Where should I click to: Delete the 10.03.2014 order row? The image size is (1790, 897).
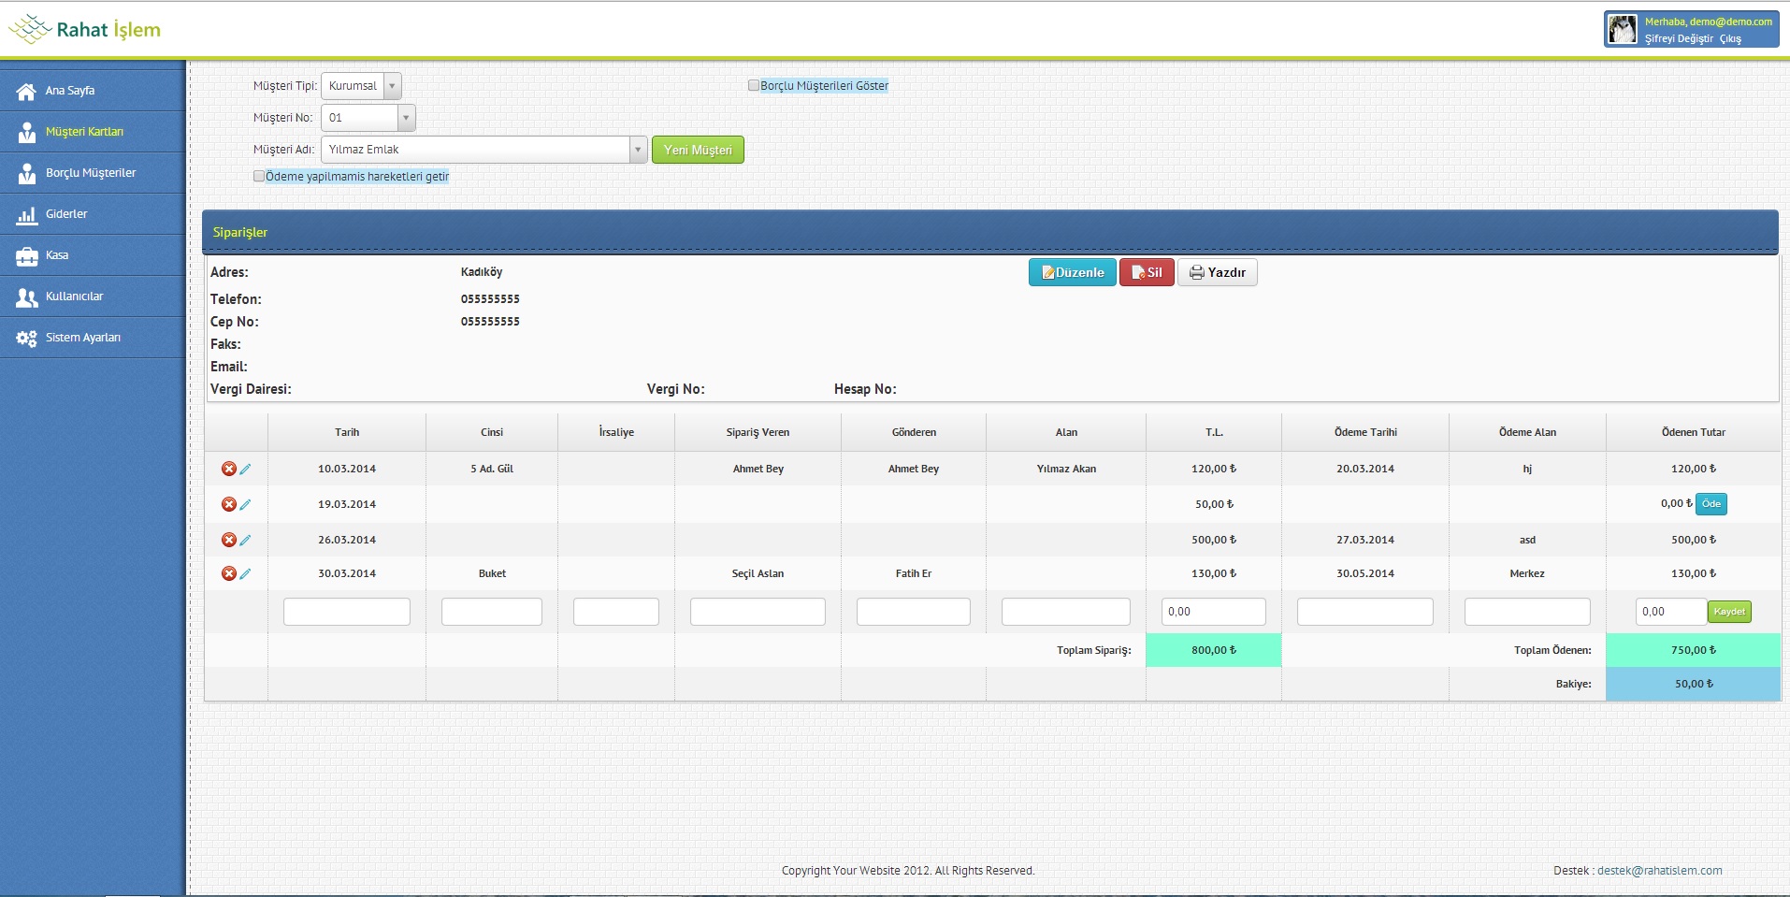[x=228, y=469]
